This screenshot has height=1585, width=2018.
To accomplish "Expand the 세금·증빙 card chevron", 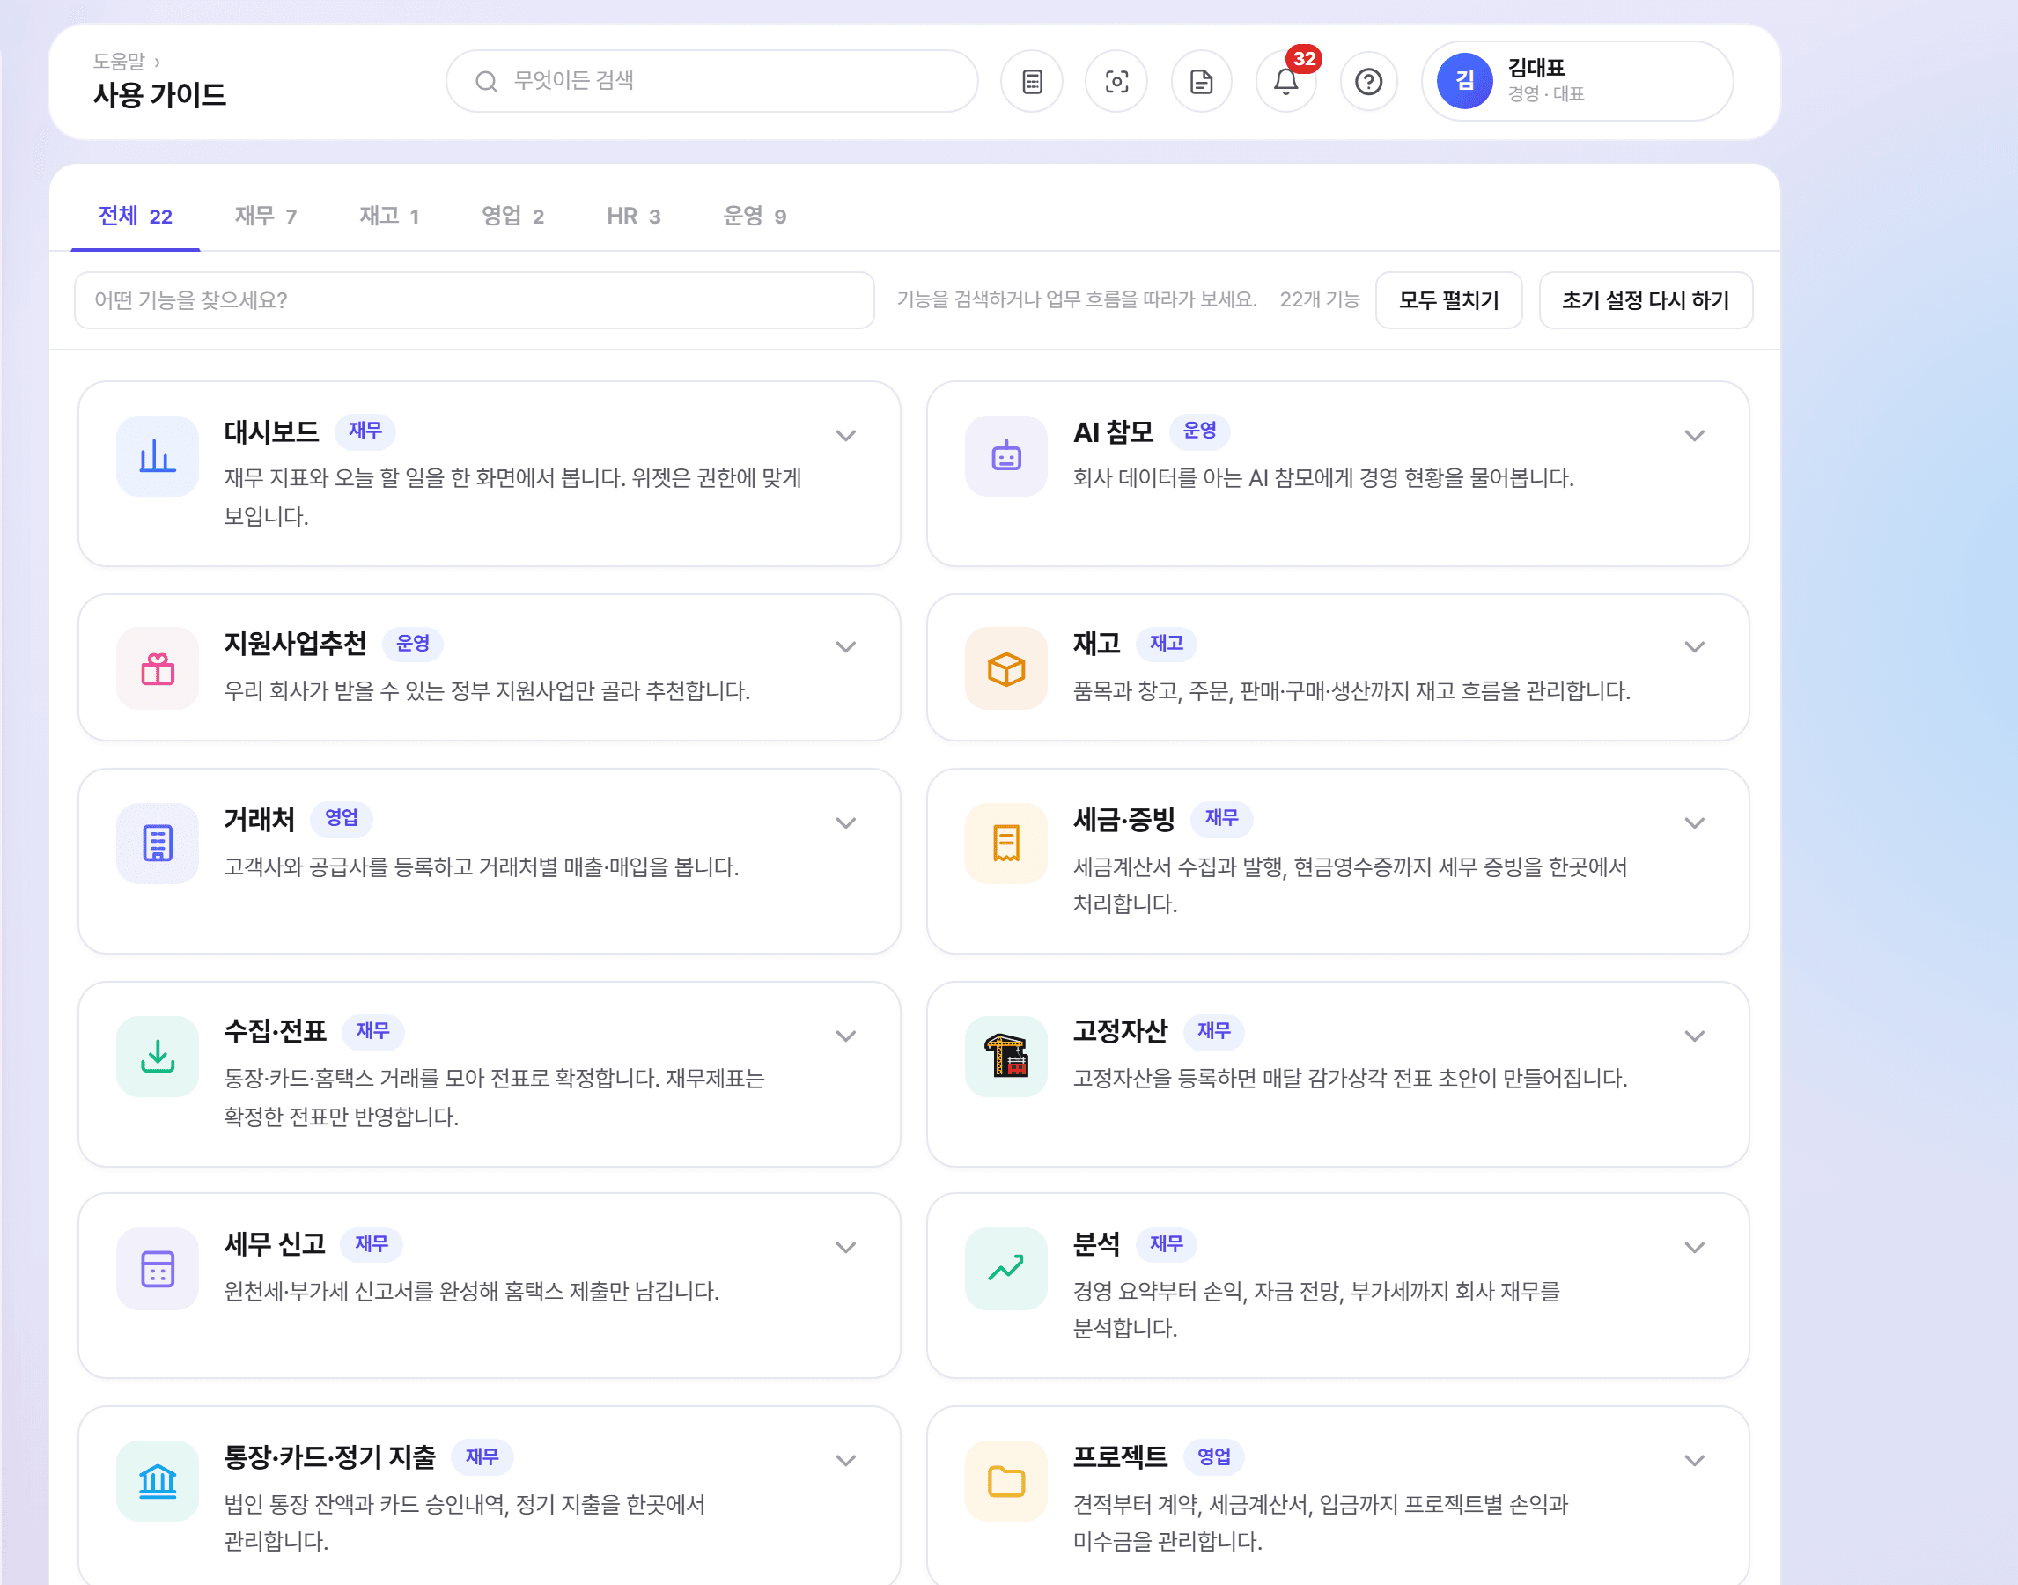I will pyautogui.click(x=1694, y=823).
